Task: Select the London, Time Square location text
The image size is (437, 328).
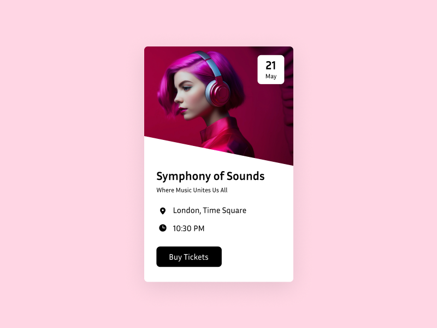Action: click(210, 210)
